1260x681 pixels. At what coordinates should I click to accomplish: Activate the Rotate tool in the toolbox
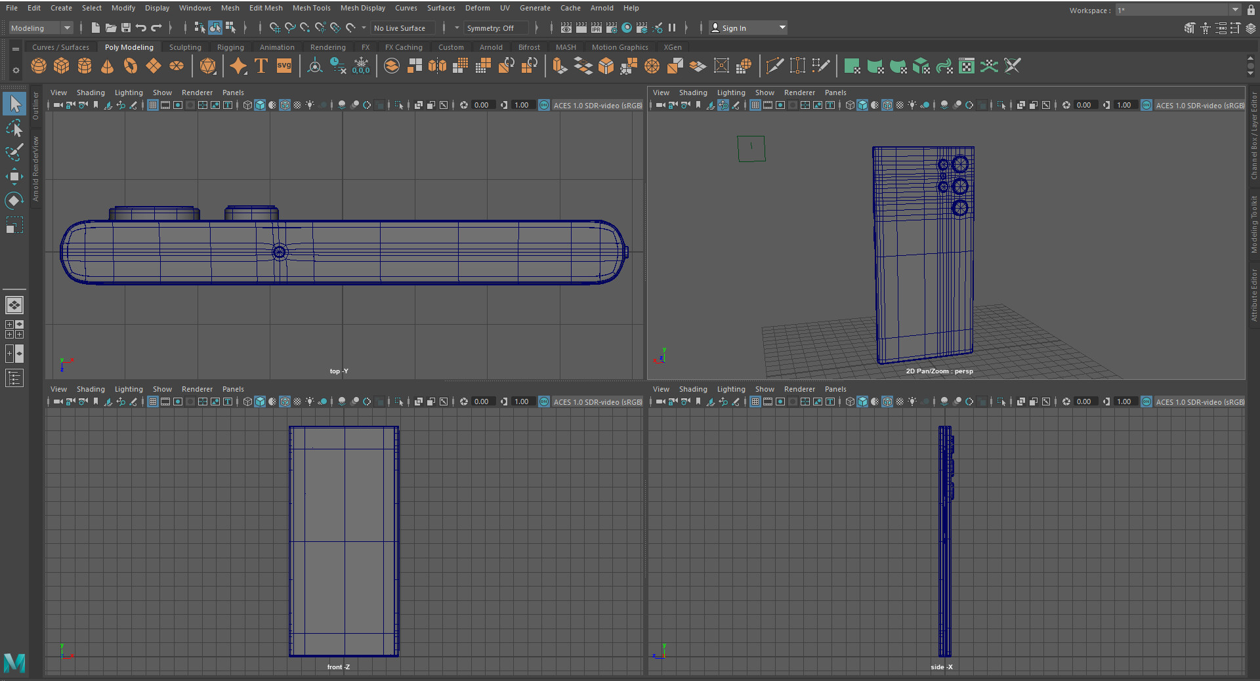[x=14, y=201]
